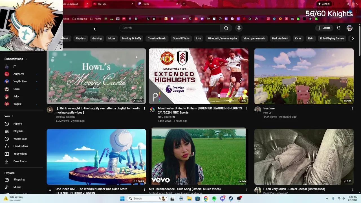The image size is (361, 203).
Task: Select Role-Playing Games chip
Action: coord(332,38)
